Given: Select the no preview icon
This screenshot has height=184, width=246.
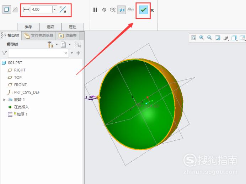Looking at the screenshot, I should (x=104, y=10).
